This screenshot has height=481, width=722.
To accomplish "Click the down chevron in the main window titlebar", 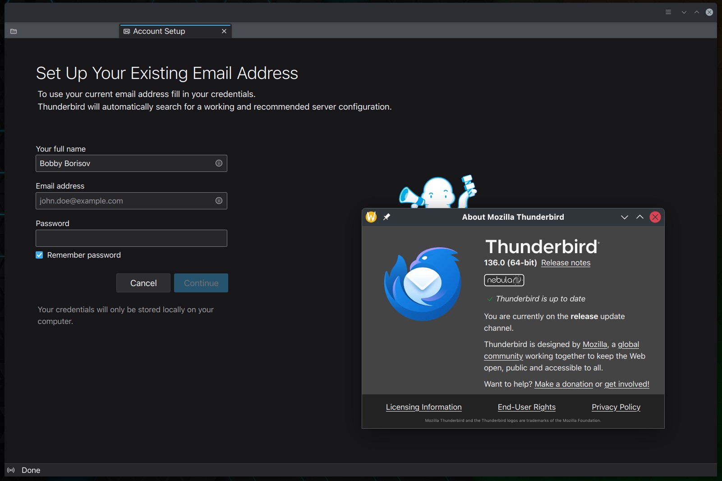I will point(684,12).
